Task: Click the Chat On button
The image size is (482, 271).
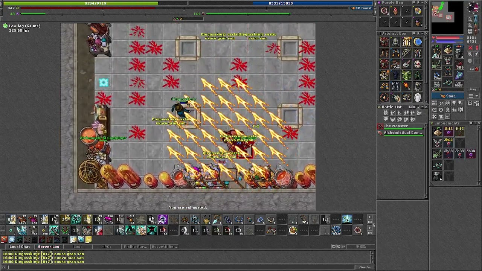Action: 365,267
